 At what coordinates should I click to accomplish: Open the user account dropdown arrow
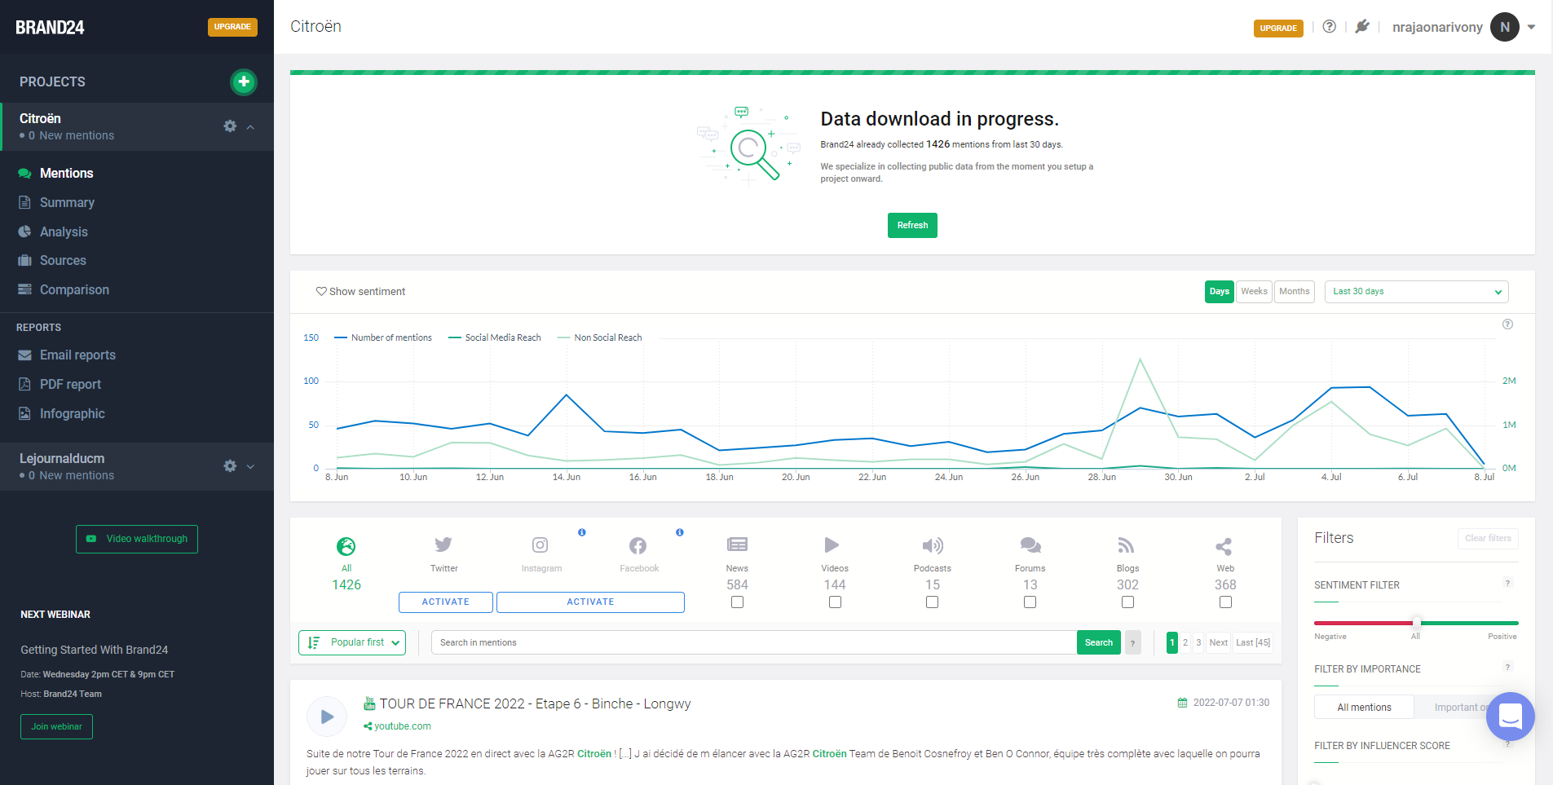click(x=1532, y=27)
